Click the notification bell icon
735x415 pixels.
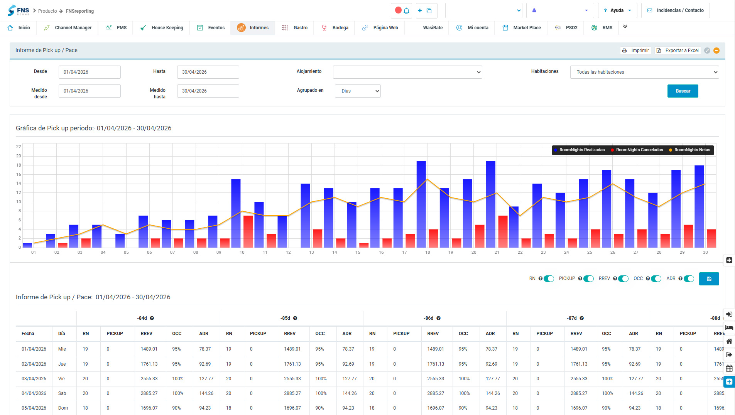pyautogui.click(x=406, y=11)
